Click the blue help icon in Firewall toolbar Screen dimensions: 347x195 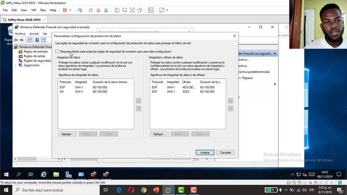tap(37, 40)
